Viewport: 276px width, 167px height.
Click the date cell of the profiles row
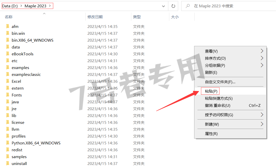(x=102, y=136)
